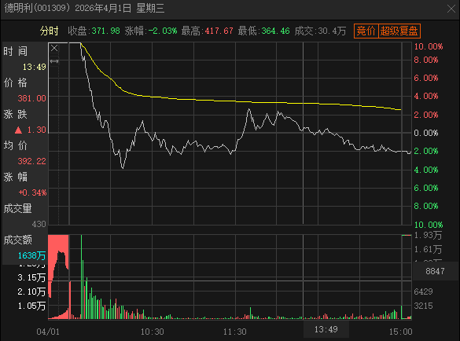Screen dimensions: 460x341
Task: Click the 涨幅 value +0.34% in panel
Action: point(32,192)
